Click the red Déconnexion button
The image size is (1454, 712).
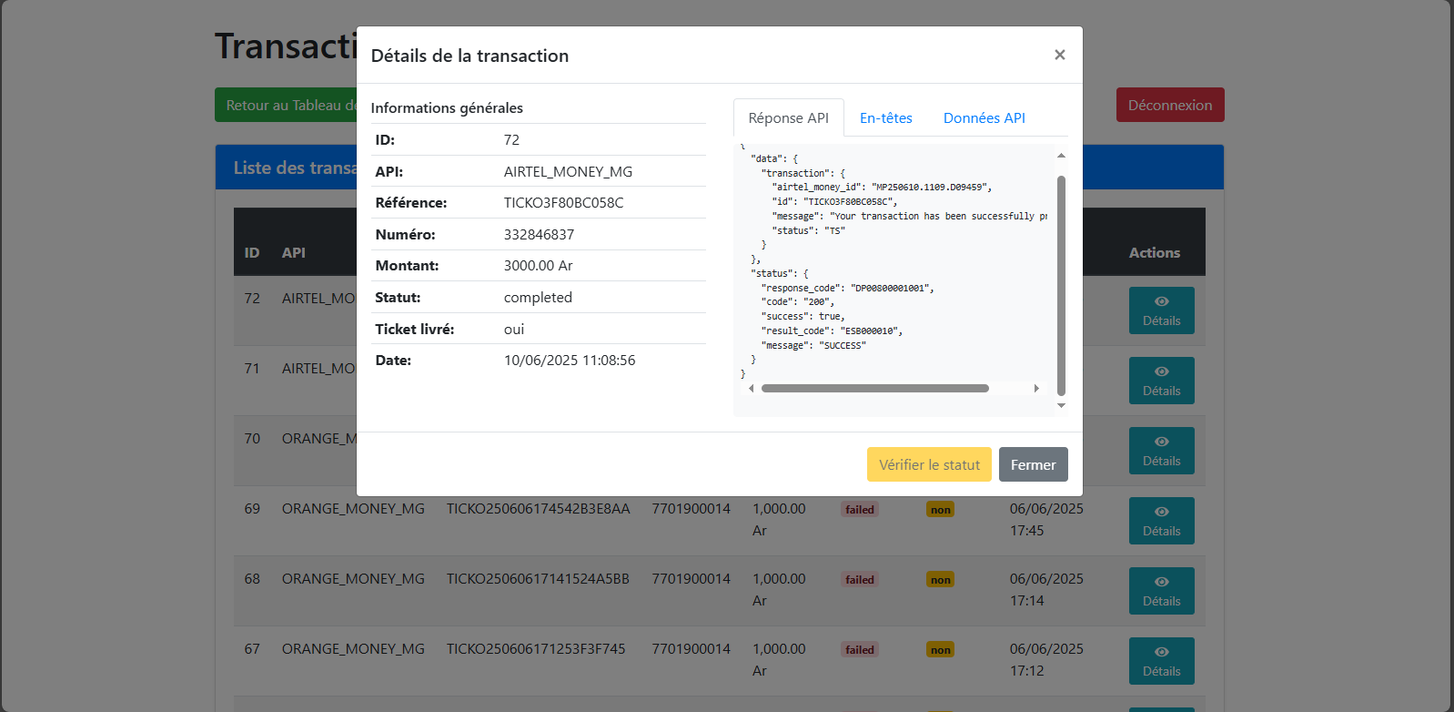[x=1169, y=105]
